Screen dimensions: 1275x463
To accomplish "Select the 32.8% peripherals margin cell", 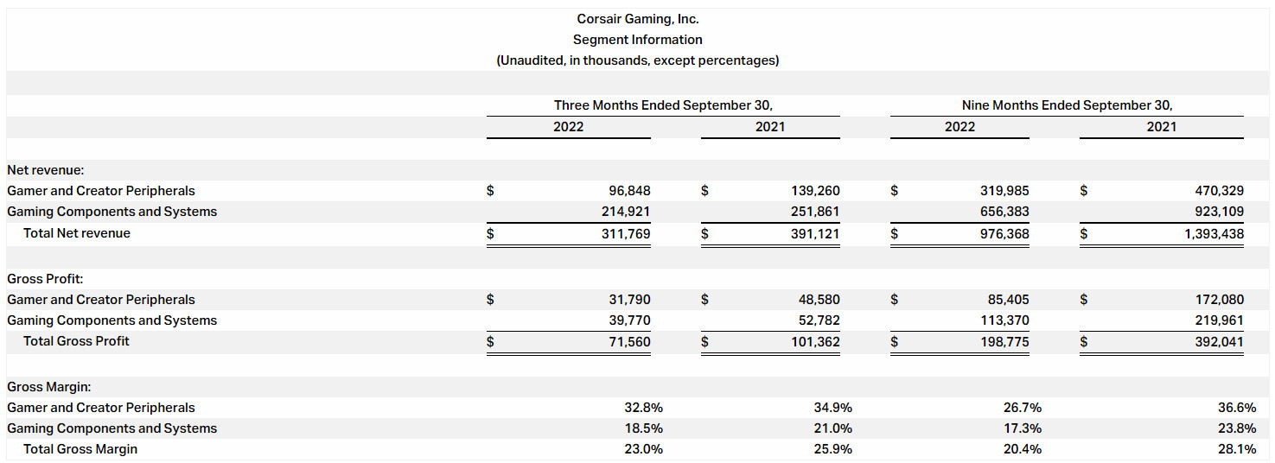I will [644, 408].
